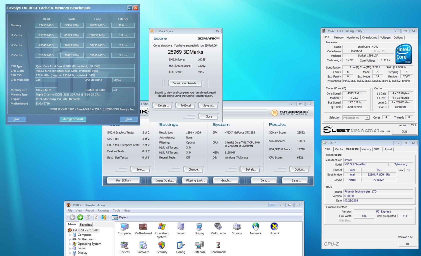
Task: Switch to Favorites tab in EVEREST sidebar
Action: click(x=86, y=225)
